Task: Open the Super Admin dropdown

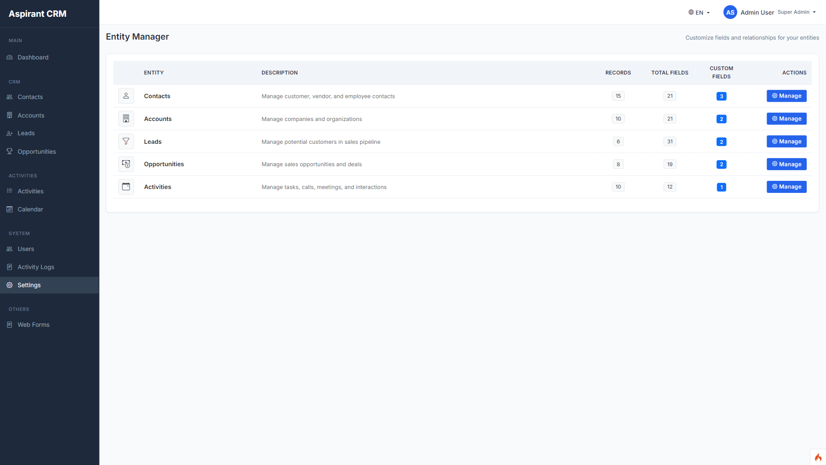Action: click(x=796, y=12)
